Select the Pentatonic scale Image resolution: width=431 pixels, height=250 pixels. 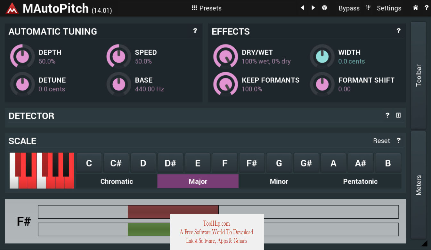360,181
